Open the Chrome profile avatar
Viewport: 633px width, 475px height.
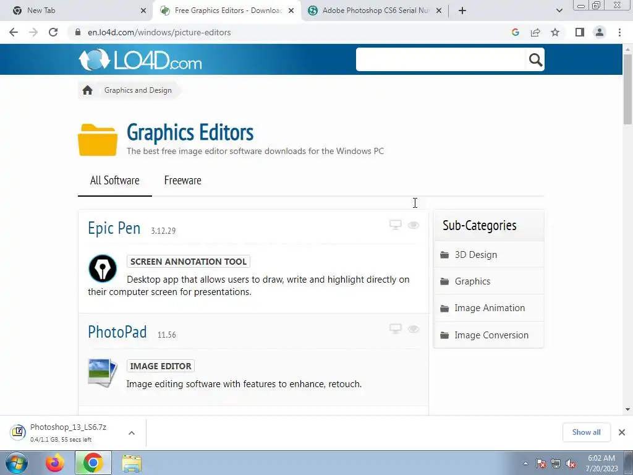[x=600, y=32]
